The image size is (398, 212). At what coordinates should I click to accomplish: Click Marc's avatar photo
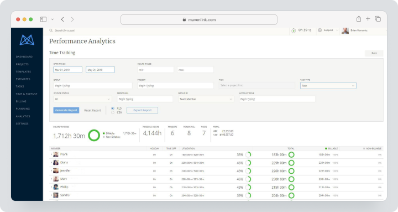pos(56,179)
